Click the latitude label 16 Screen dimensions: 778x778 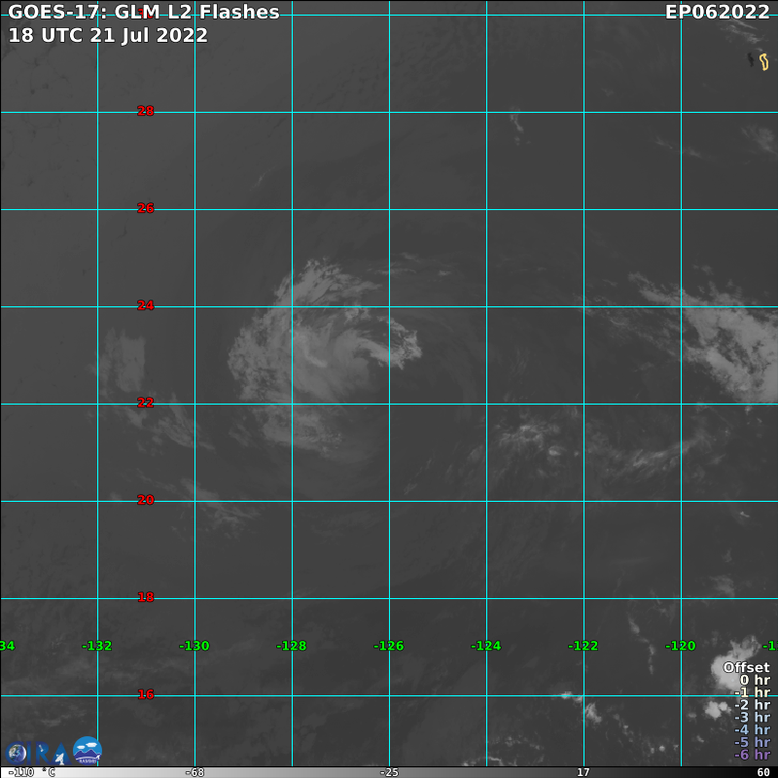click(145, 694)
